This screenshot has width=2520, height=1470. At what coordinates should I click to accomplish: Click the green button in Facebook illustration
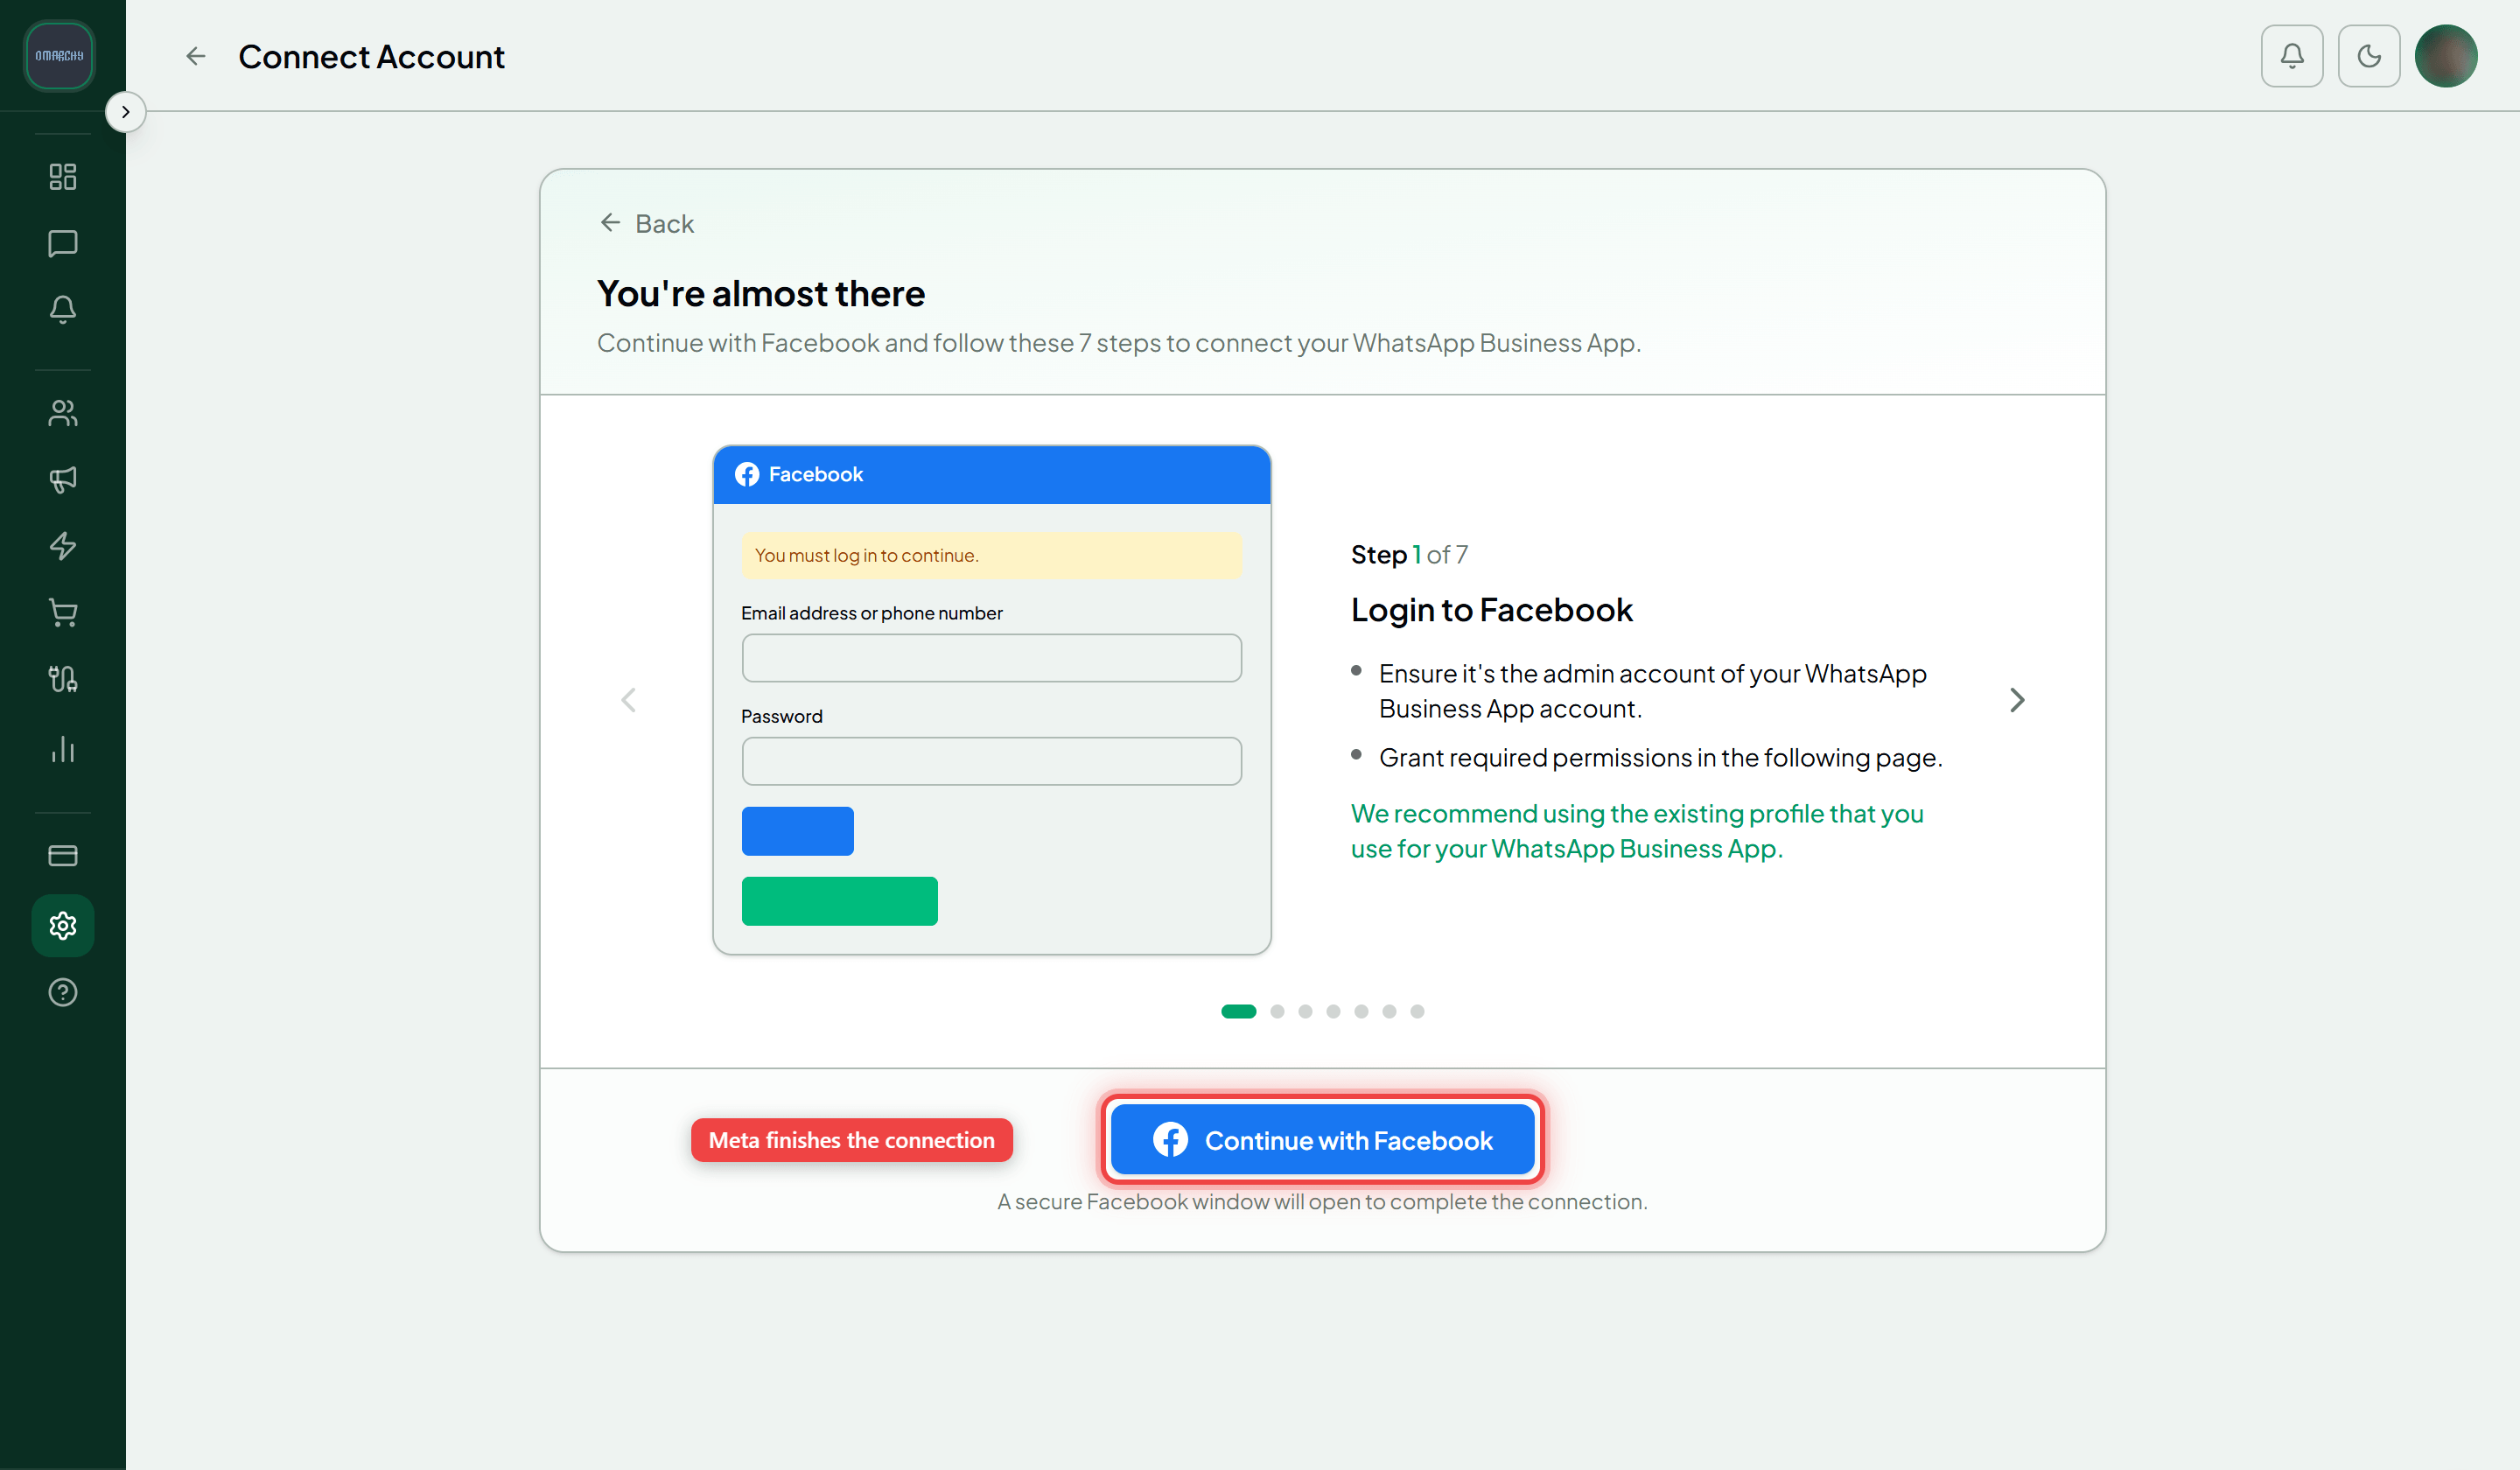839,901
